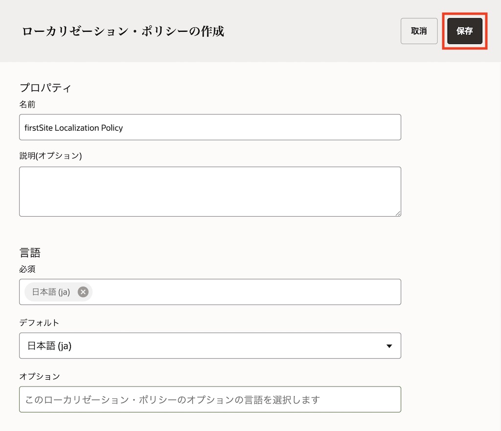Click the 名前 field label
Viewport: 501px width, 431px height.
pos(27,105)
